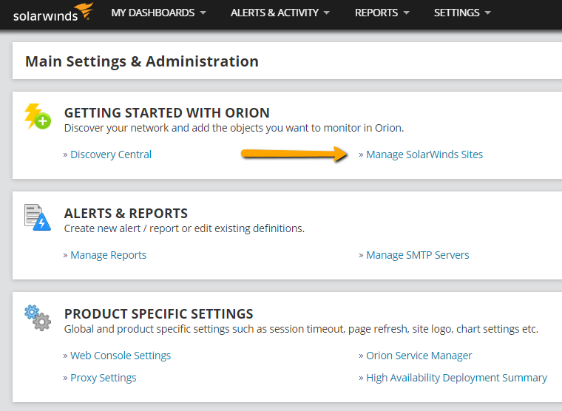Open Manage SolarWinds Sites link
562x411 pixels.
click(424, 154)
